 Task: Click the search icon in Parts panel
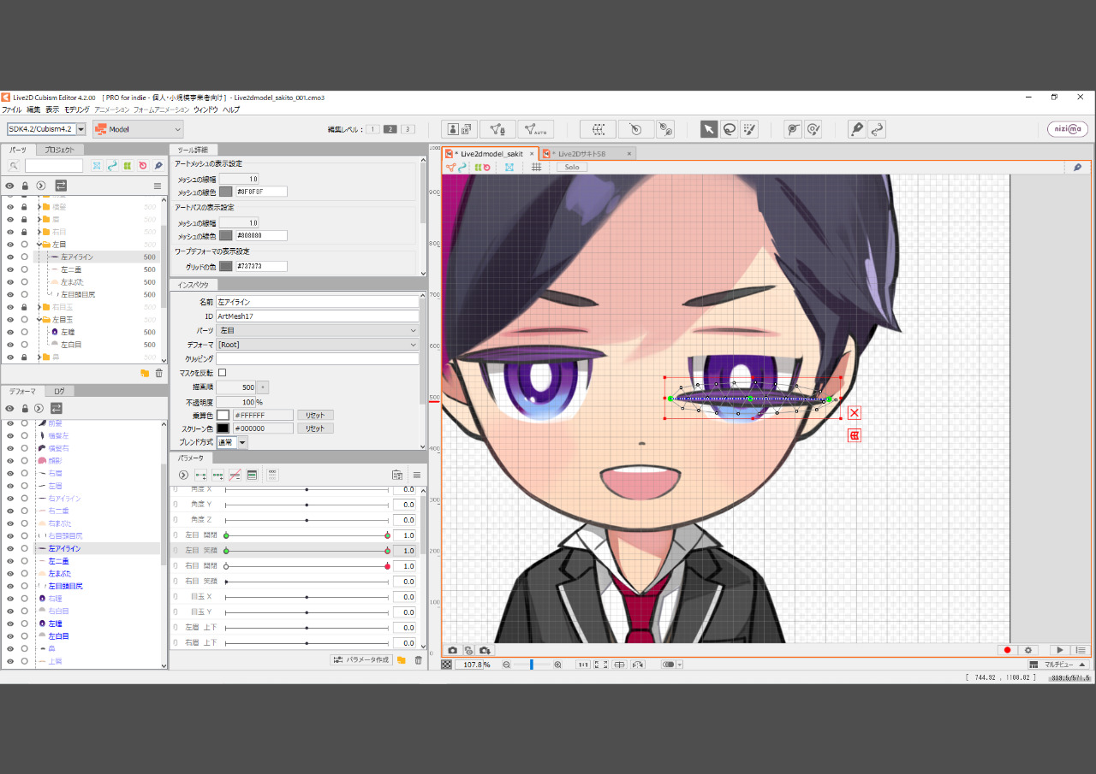click(14, 165)
